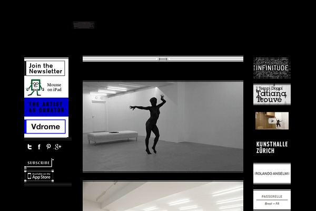This screenshot has height=211, width=316.
Task: Open the Rolando Anselmi banner
Action: [272, 174]
